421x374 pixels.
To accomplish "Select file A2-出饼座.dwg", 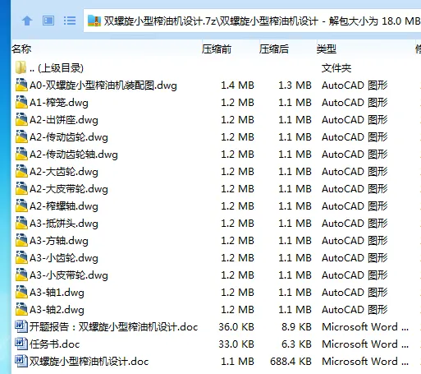I will click(64, 120).
